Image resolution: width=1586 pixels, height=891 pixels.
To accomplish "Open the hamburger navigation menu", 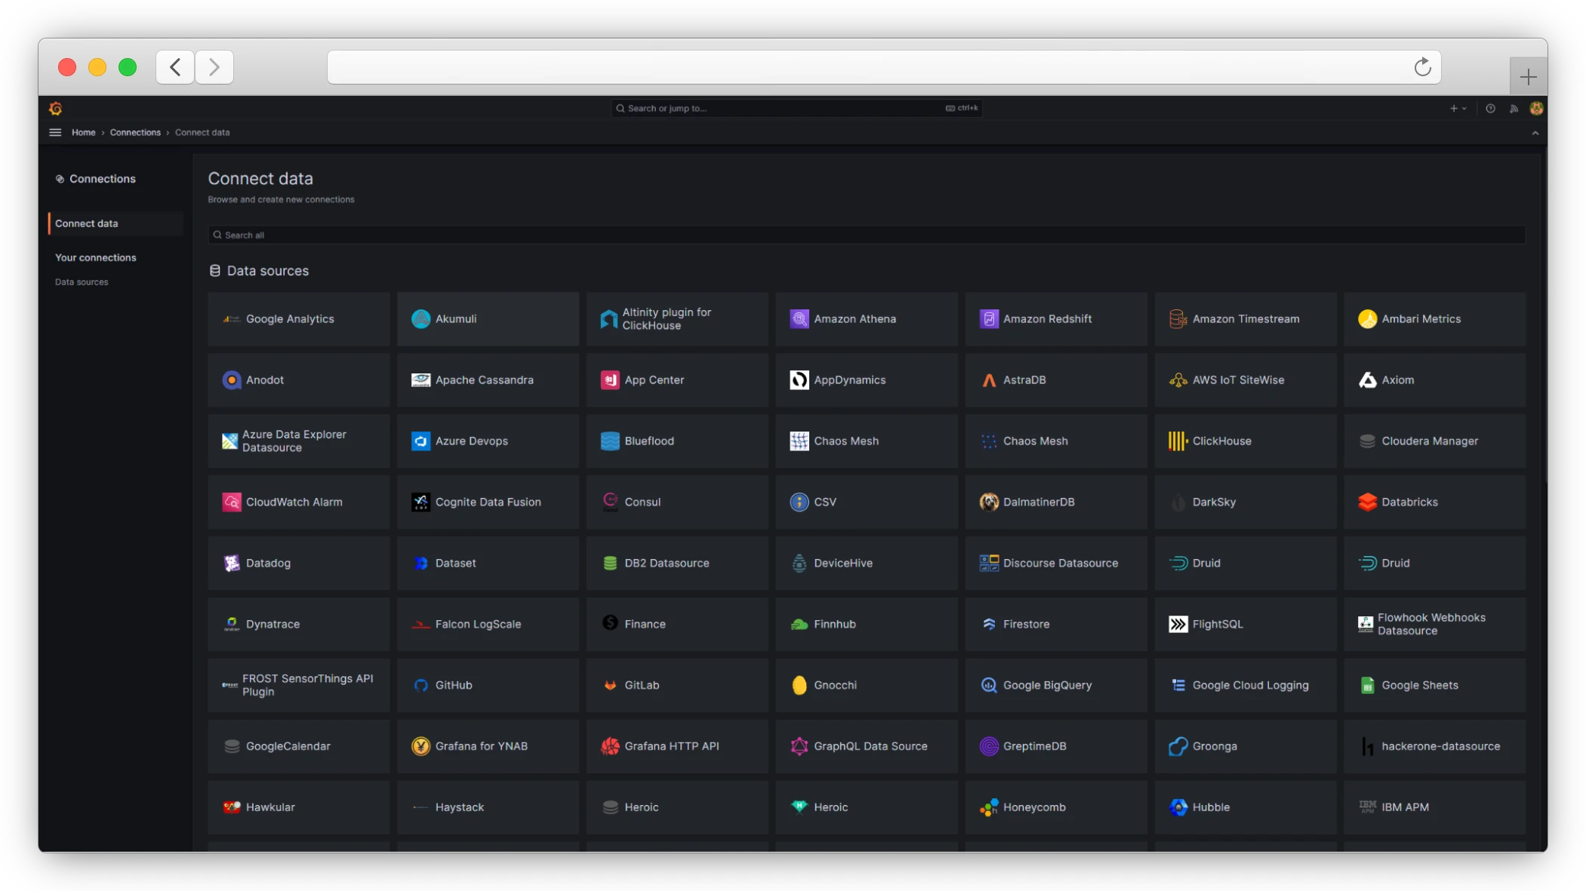I will pos(54,132).
